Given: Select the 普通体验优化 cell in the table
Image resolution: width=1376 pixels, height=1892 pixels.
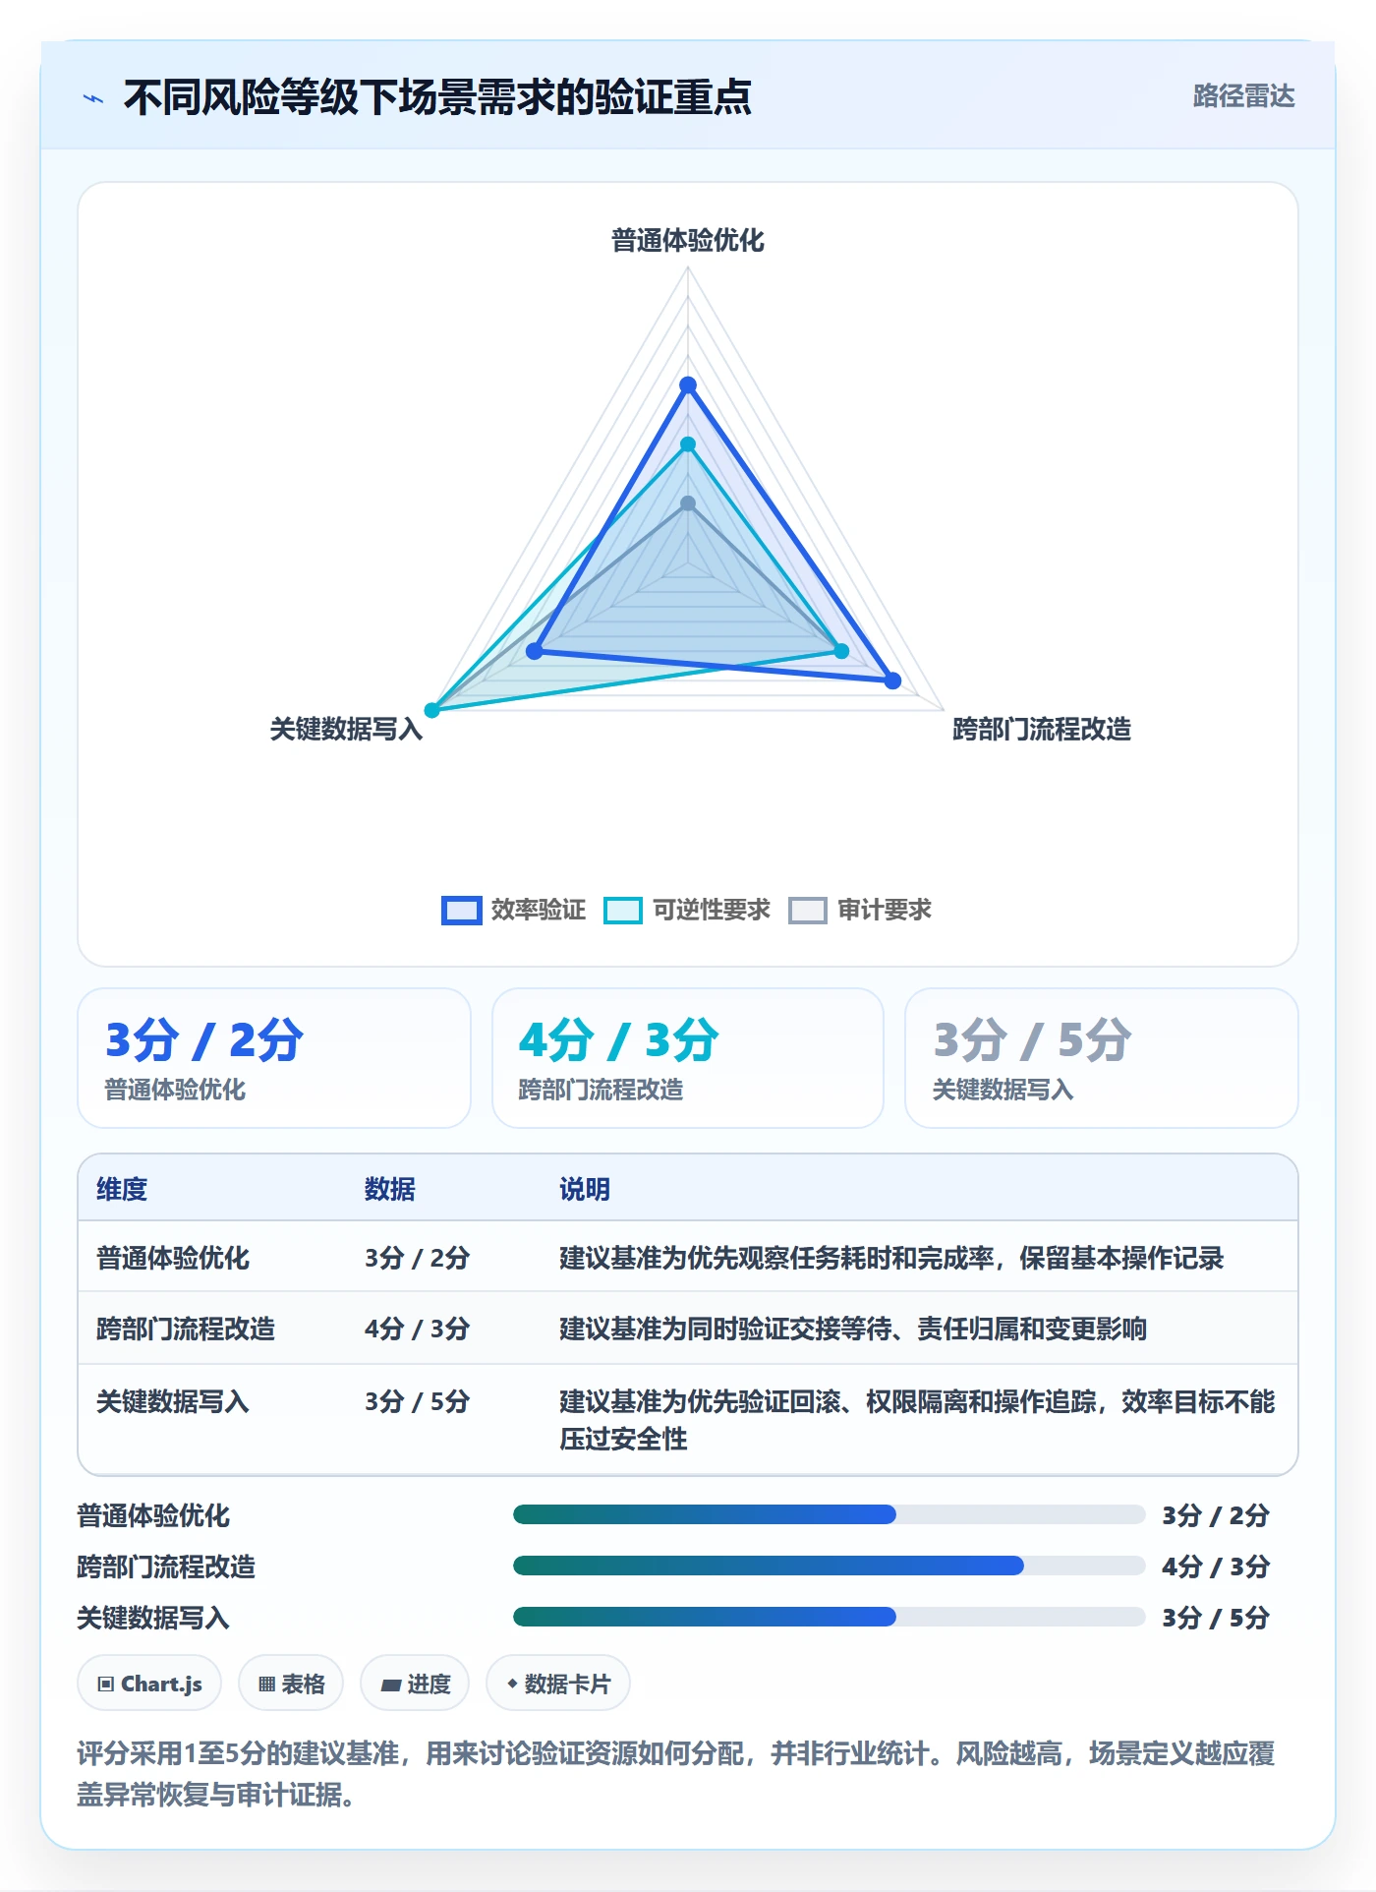Looking at the screenshot, I should coord(173,1258).
